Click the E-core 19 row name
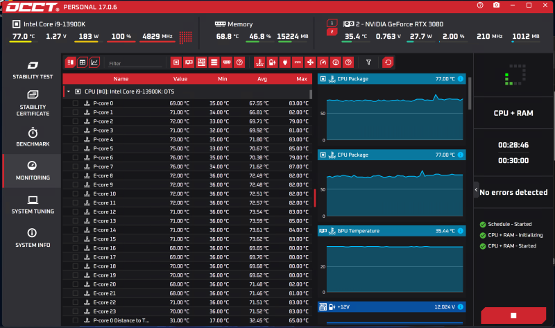 tap(105, 275)
